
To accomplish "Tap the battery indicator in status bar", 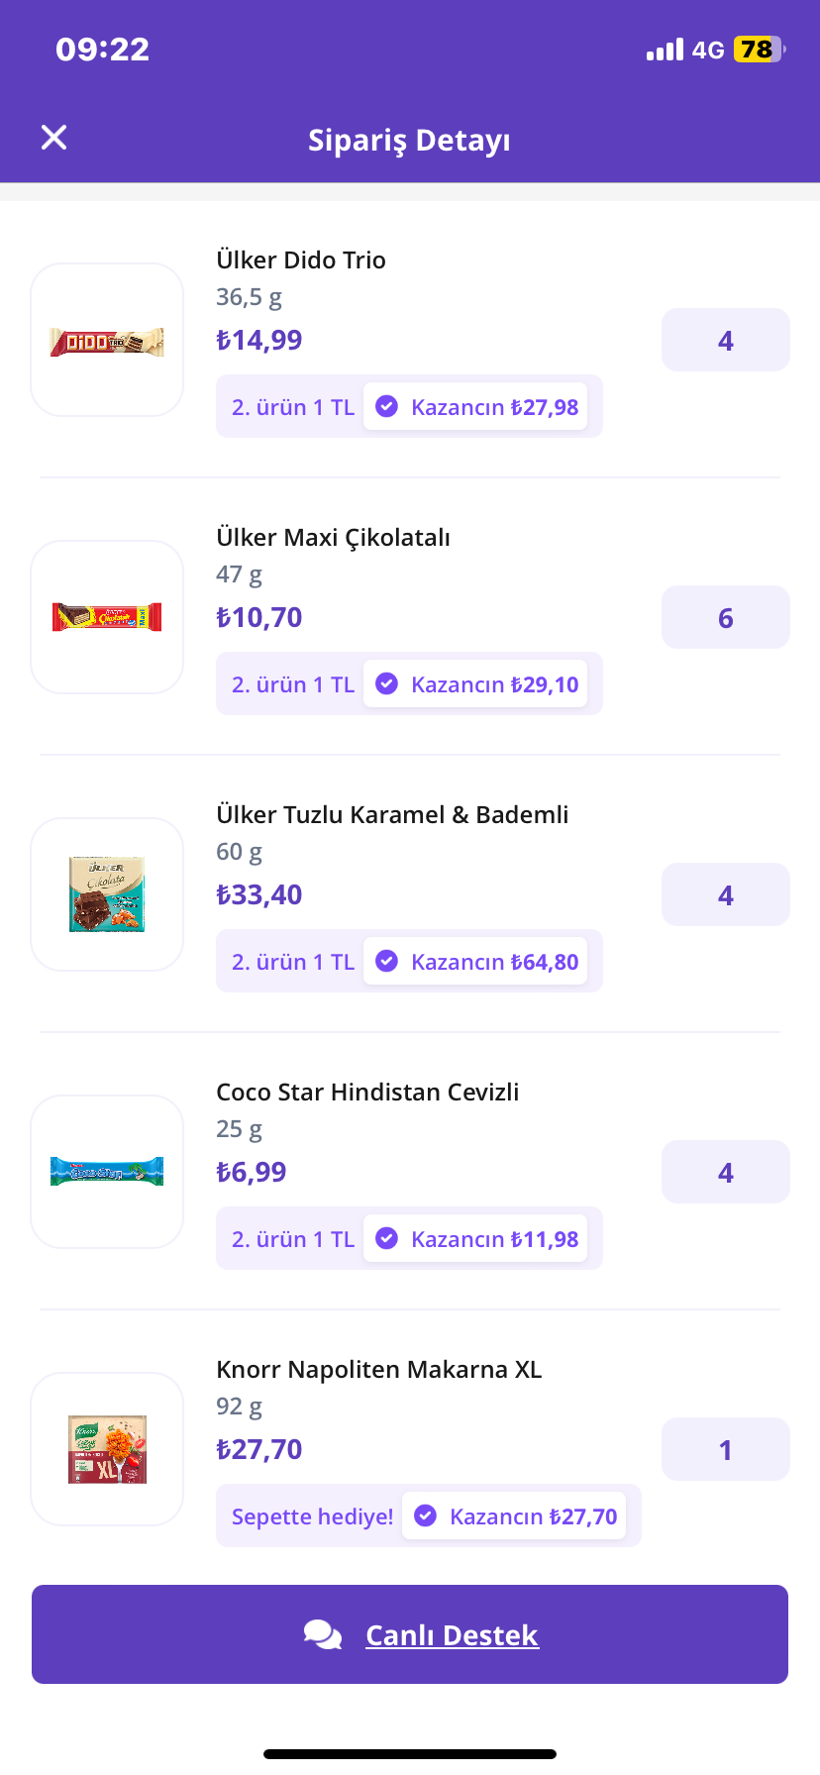I will [x=760, y=50].
